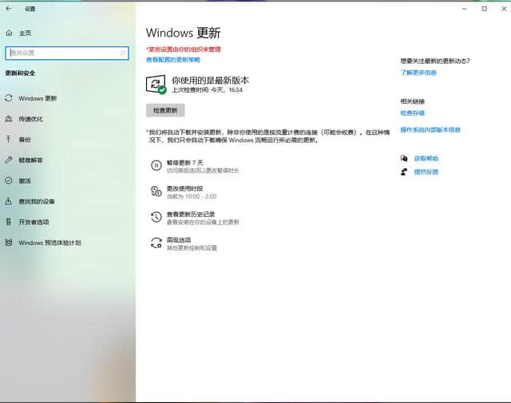The height and width of the screenshot is (403, 511).
Task: Click the 获取帮助 chat bubble icon
Action: [404, 158]
